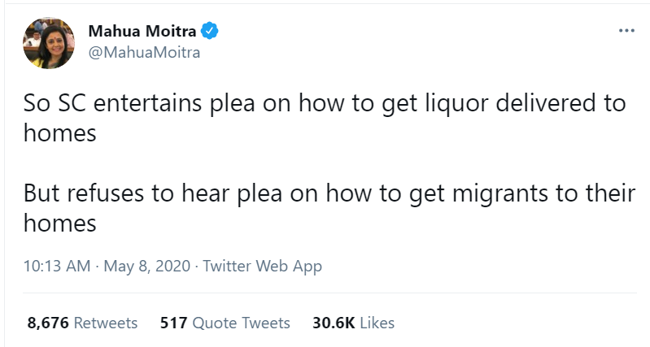Click the sentence beginning 'But refuses to hear'

[329, 208]
